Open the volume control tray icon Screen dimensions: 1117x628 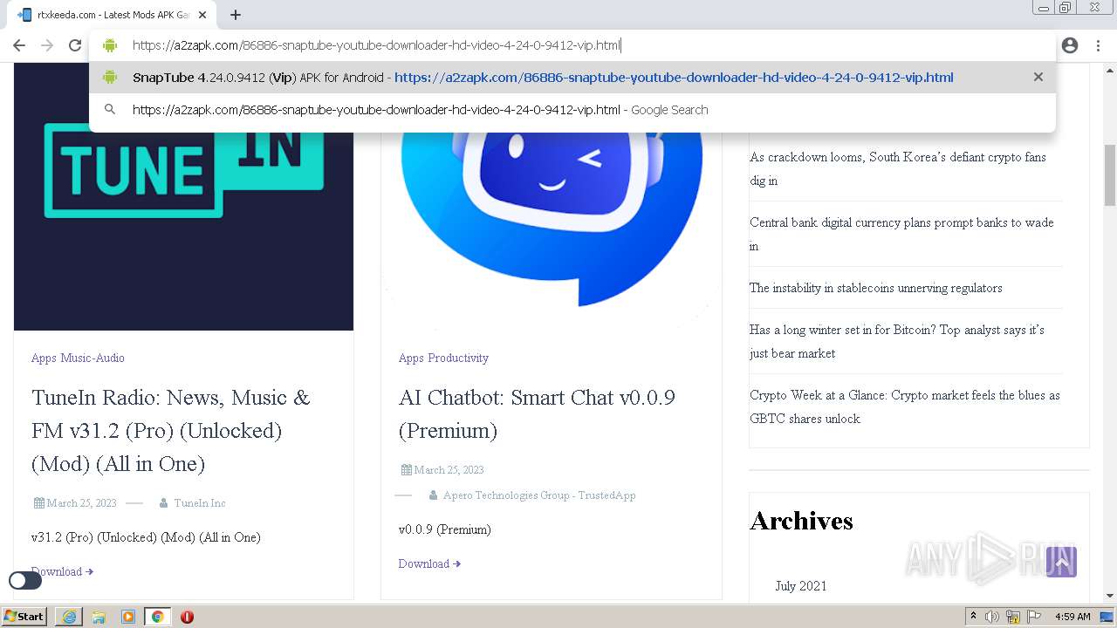pyautogui.click(x=992, y=617)
